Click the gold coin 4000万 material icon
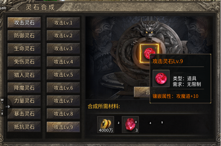 coord(106,125)
